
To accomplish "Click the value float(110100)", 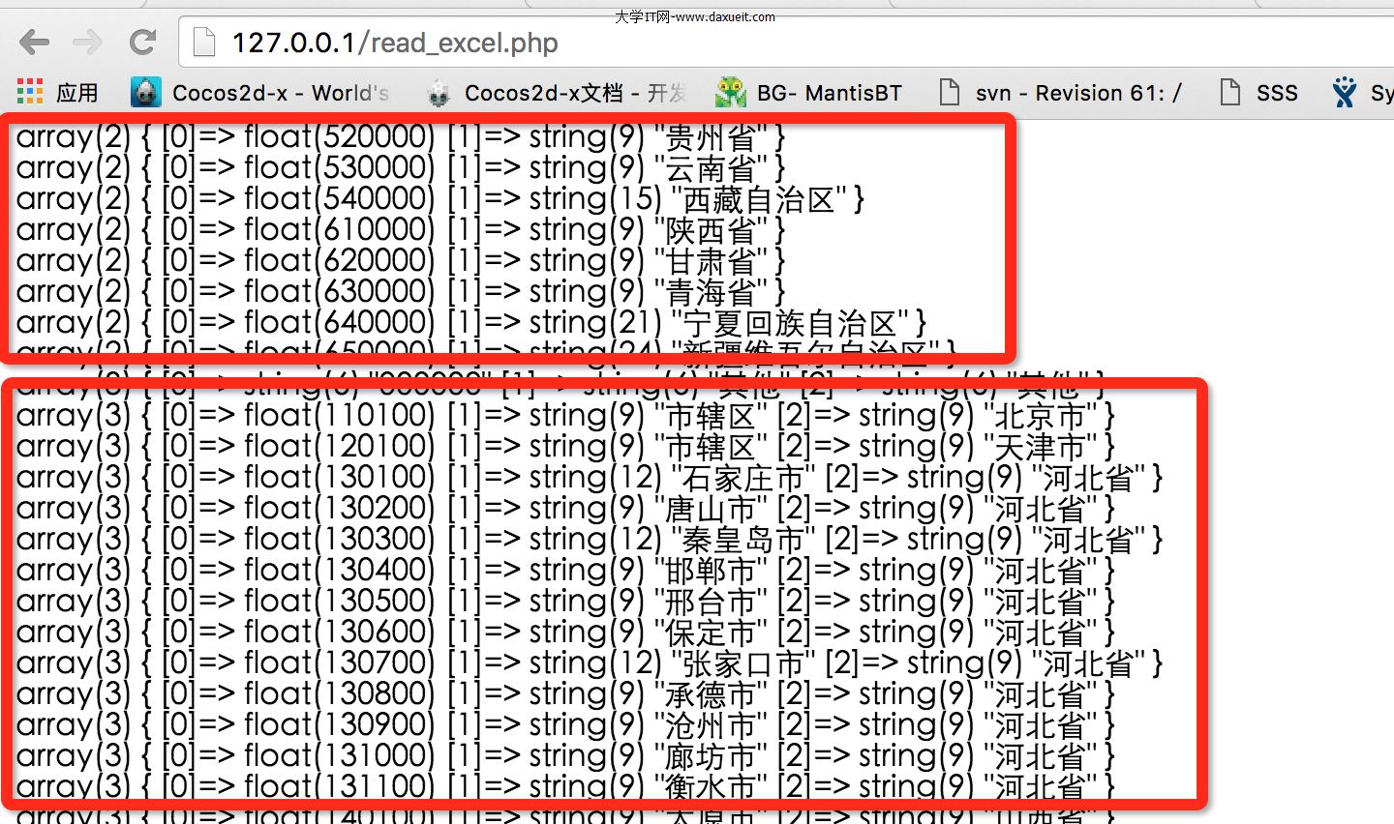I will tap(339, 415).
